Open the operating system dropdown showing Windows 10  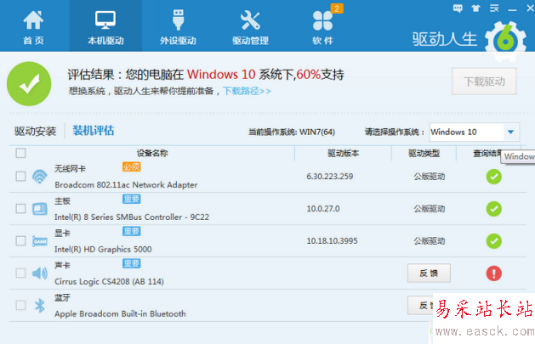475,133
